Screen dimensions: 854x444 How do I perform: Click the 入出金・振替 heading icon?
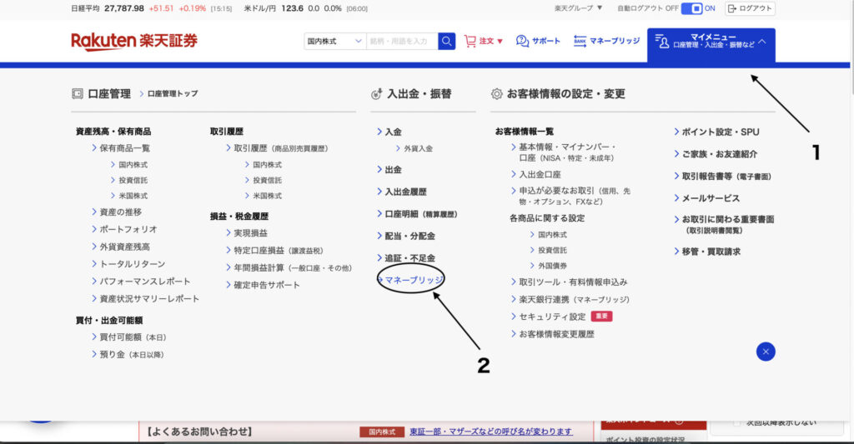(x=376, y=93)
